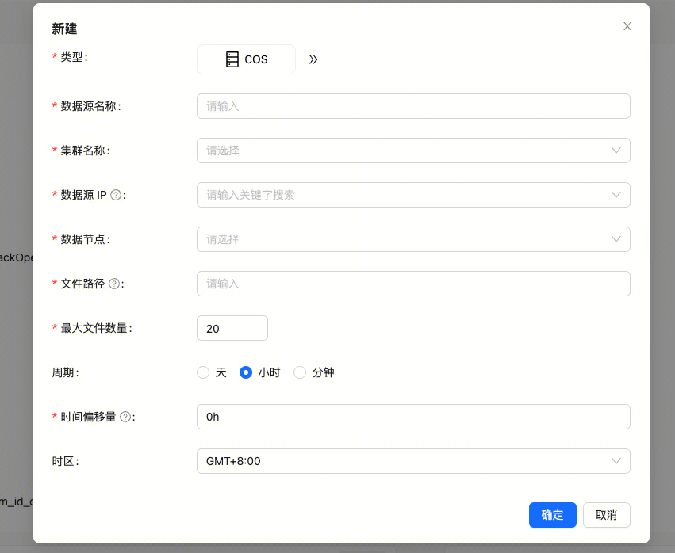Click the 最大文件数量 field showing 20
The image size is (675, 553).
point(232,328)
